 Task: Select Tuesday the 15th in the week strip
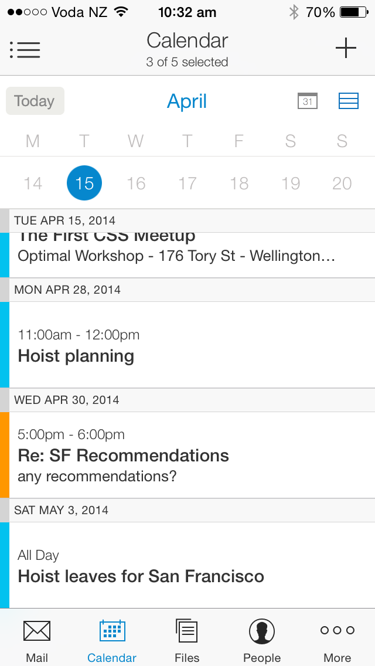(x=84, y=182)
